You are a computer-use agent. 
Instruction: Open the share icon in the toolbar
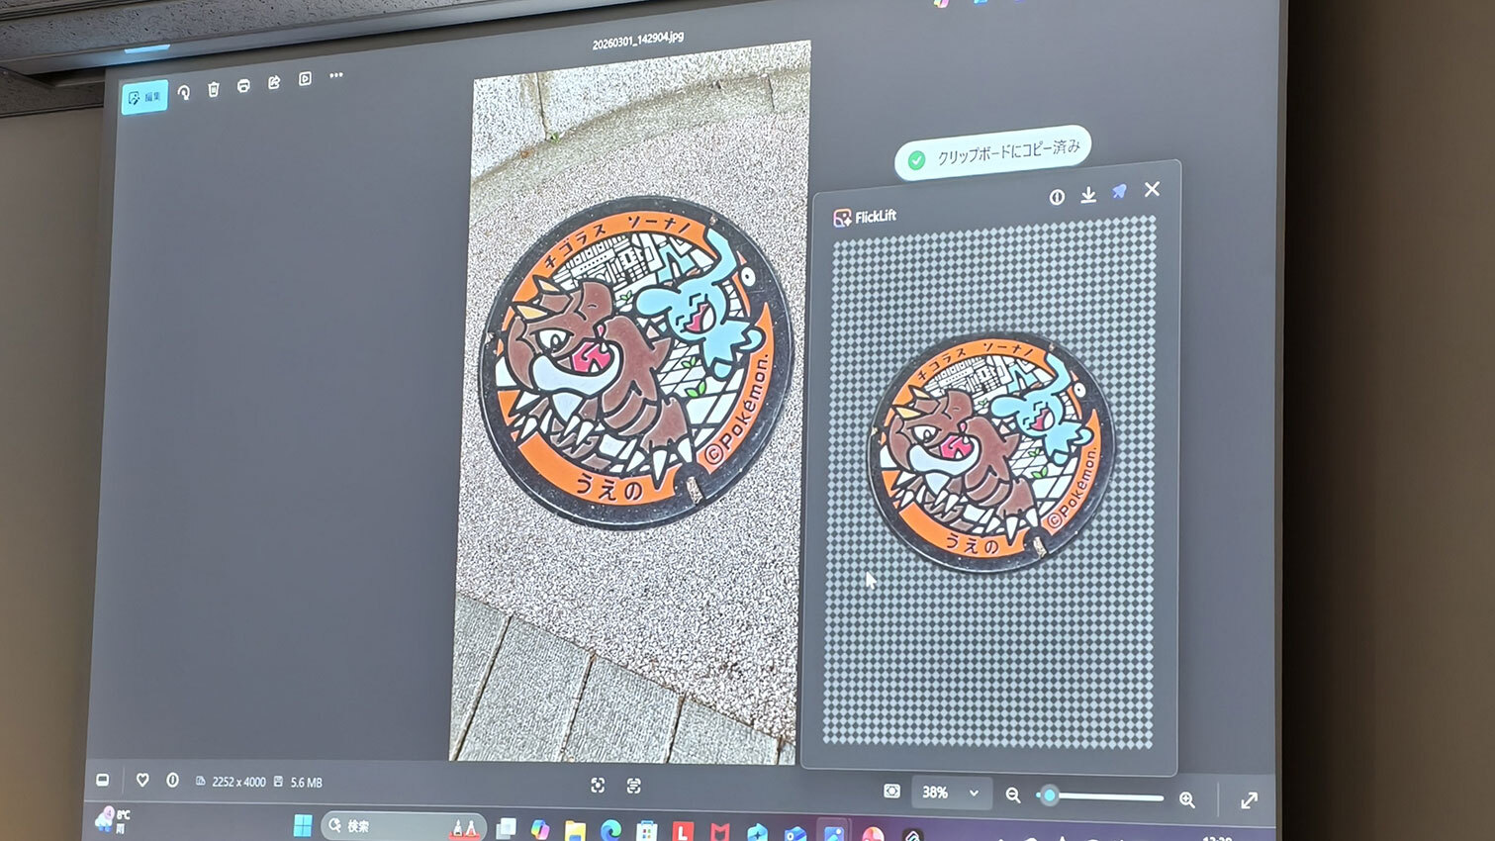(x=274, y=82)
